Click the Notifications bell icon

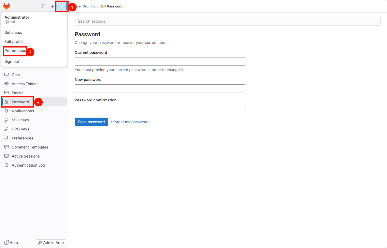click(x=6, y=111)
